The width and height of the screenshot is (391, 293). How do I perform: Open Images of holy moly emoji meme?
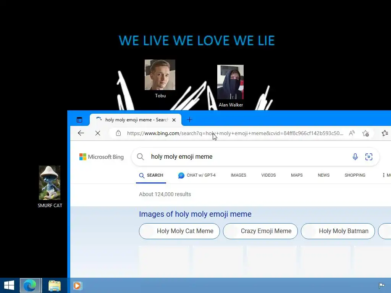195,214
